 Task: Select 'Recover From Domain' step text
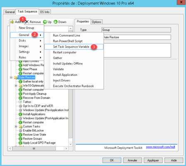pos(36,98)
